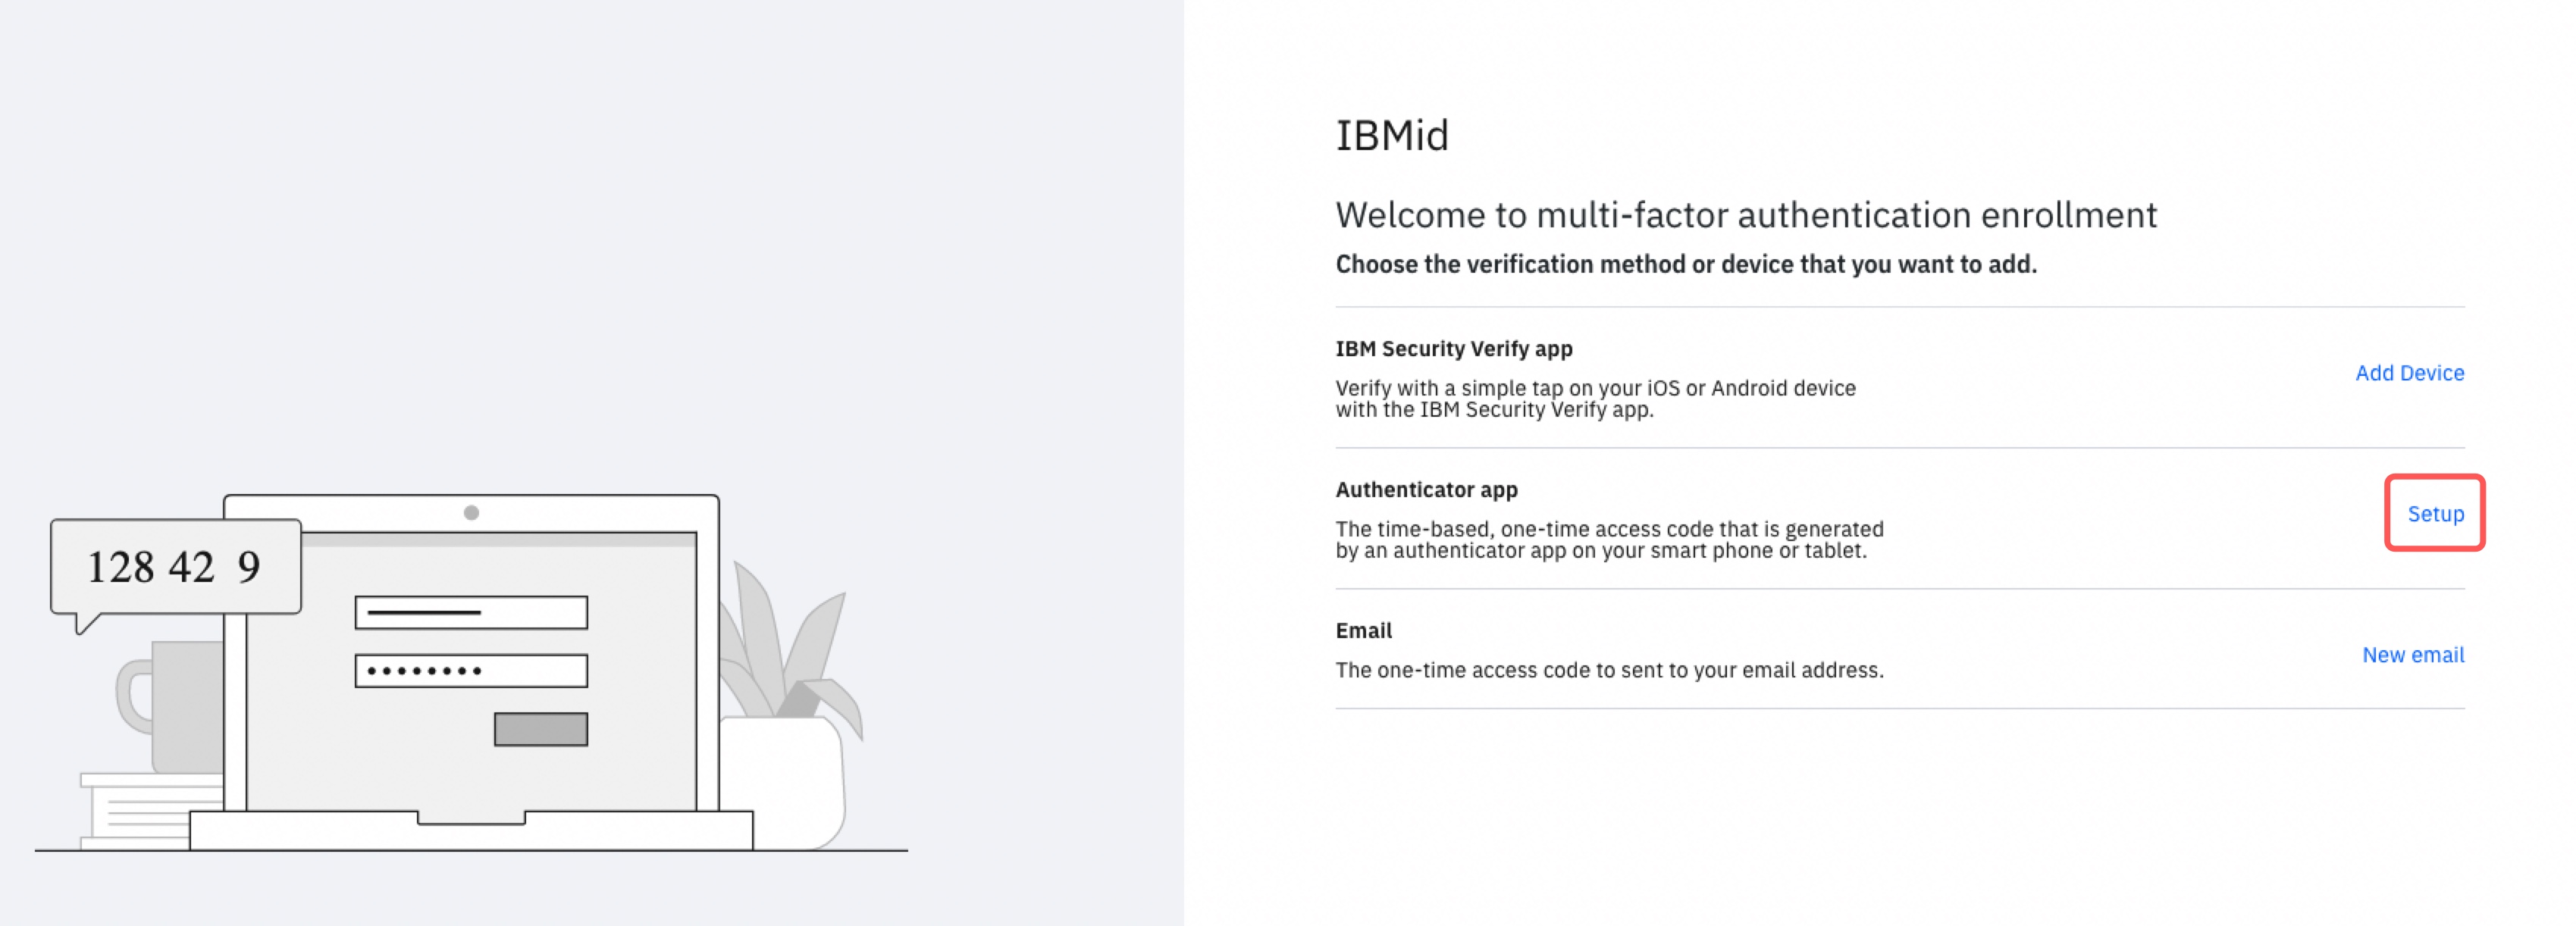Click the laptop base illustration
Screen dimensions: 2576x926
[x=471, y=830]
